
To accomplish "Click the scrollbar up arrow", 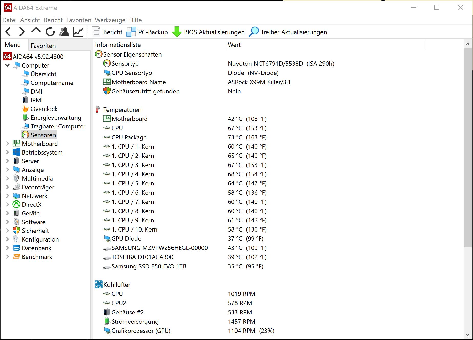I will pos(468,44).
